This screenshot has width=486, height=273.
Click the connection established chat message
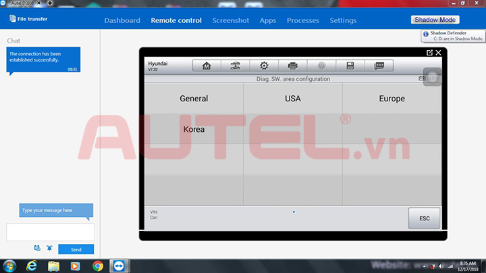43,59
